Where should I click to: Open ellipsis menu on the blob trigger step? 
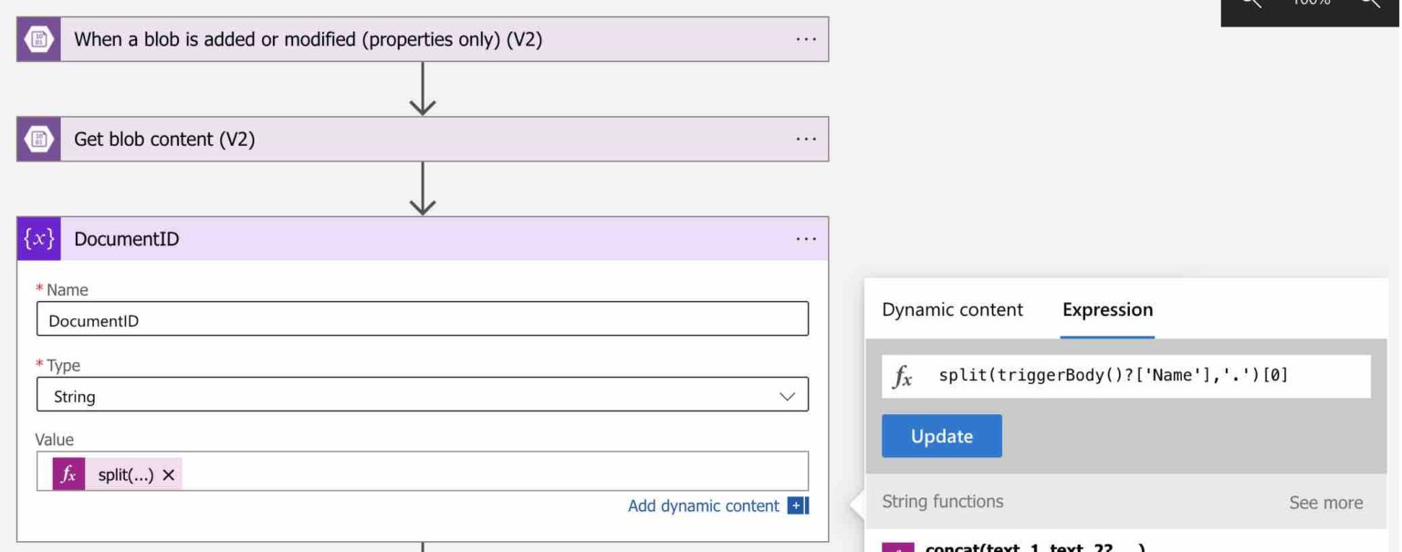click(x=805, y=39)
